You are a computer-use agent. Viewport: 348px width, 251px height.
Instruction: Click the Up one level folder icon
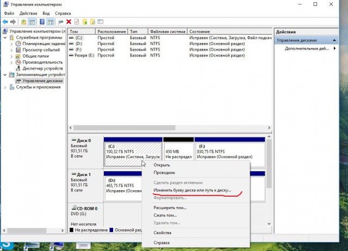(23, 22)
